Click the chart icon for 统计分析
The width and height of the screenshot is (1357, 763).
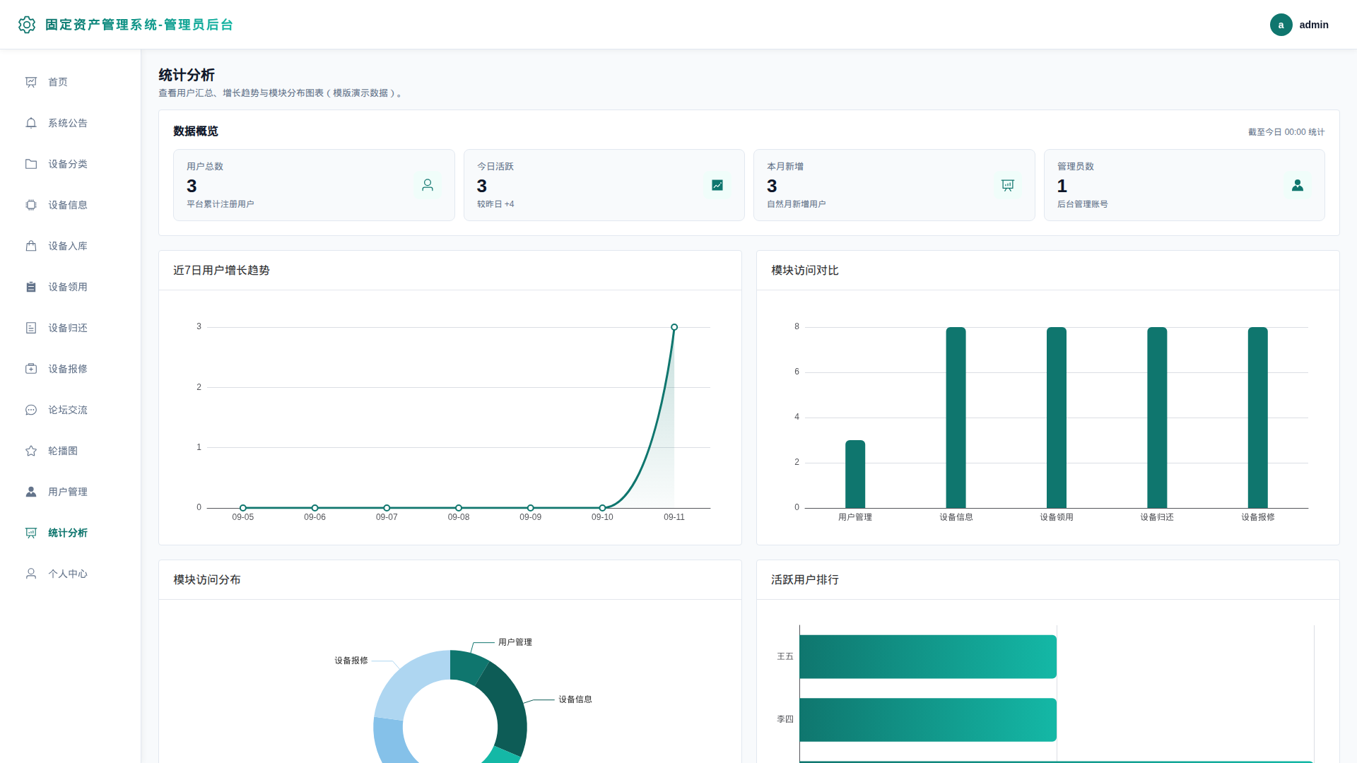coord(31,533)
